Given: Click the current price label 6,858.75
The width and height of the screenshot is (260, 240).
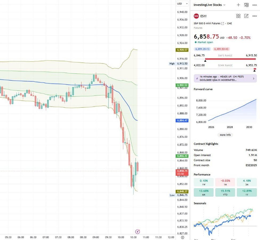Looking at the screenshot, I should coord(182,172).
